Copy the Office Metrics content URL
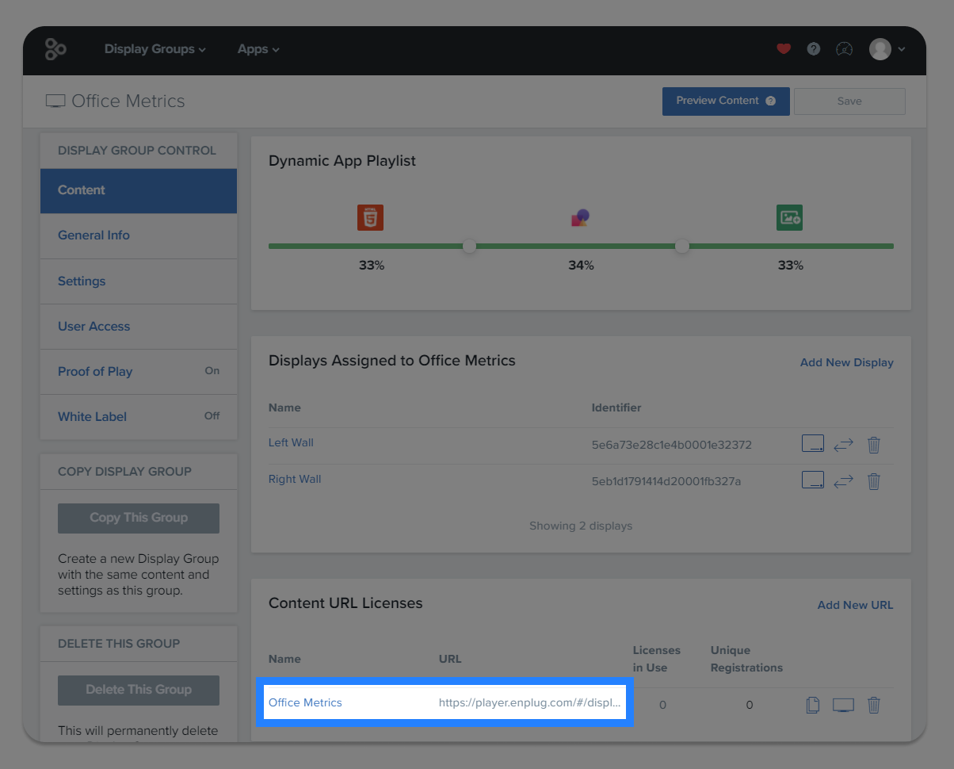This screenshot has height=769, width=954. (812, 705)
